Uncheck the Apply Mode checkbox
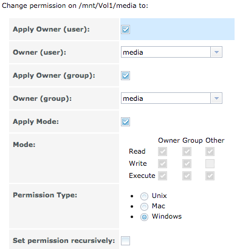Viewport: 237px width, 249px height. pos(125,122)
